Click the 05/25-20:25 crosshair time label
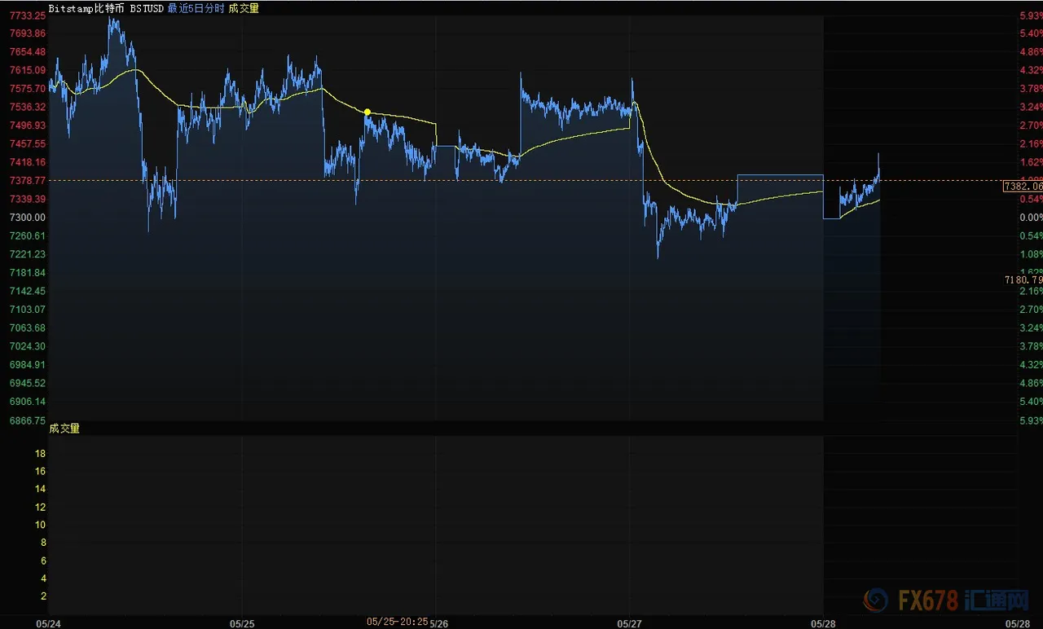The width and height of the screenshot is (1043, 629). [397, 622]
